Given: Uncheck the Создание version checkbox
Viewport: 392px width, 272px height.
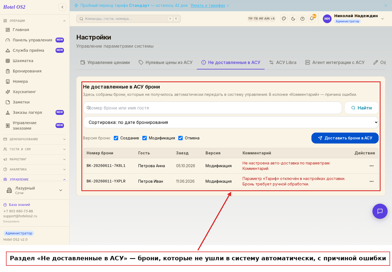Looking at the screenshot, I should [x=116, y=138].
